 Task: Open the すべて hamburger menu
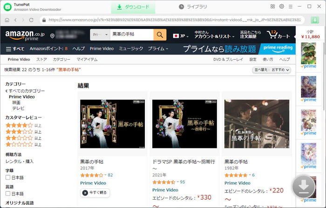tap(15, 49)
